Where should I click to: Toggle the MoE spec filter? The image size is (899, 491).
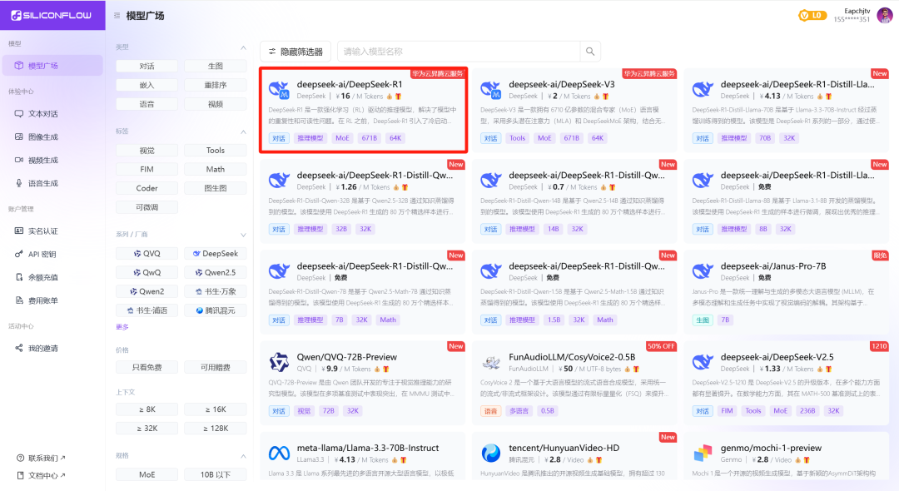(x=147, y=474)
